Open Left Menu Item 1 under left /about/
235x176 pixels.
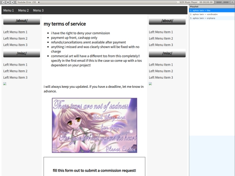pyautogui.click(x=15, y=32)
